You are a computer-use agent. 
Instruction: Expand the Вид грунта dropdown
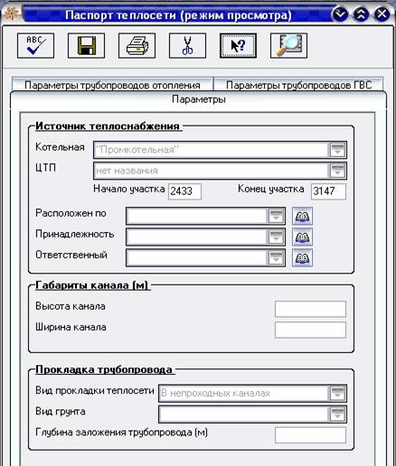coord(337,415)
